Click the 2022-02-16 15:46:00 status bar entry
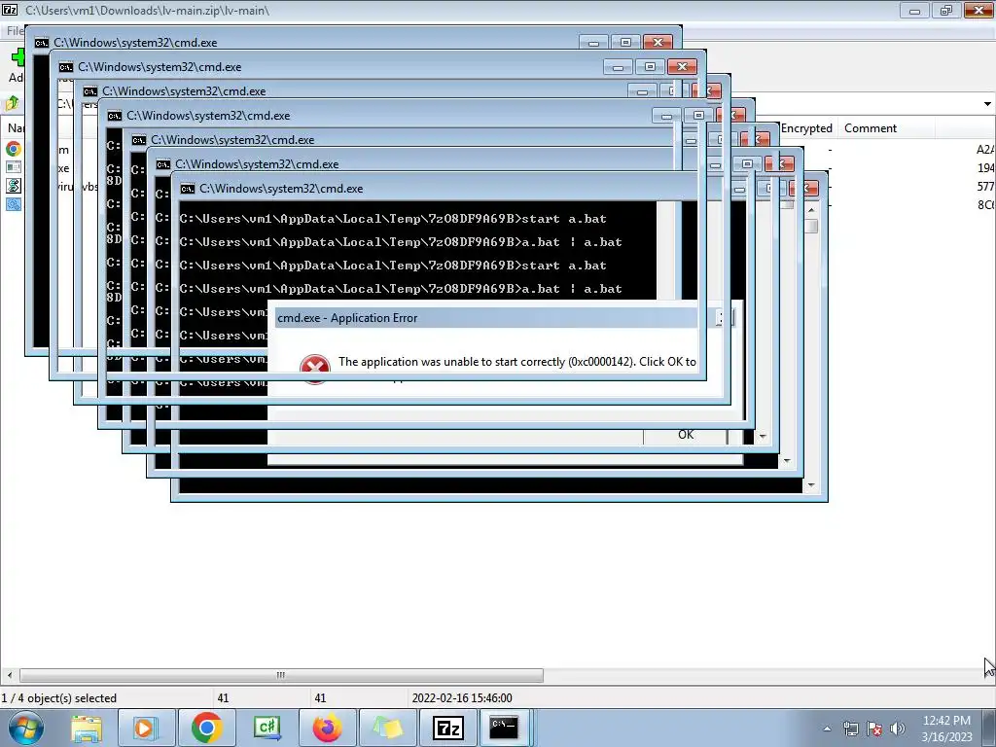The height and width of the screenshot is (747, 996). 462,698
